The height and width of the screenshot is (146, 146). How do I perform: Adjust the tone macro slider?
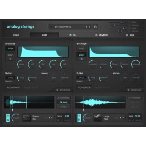[x=119, y=28]
